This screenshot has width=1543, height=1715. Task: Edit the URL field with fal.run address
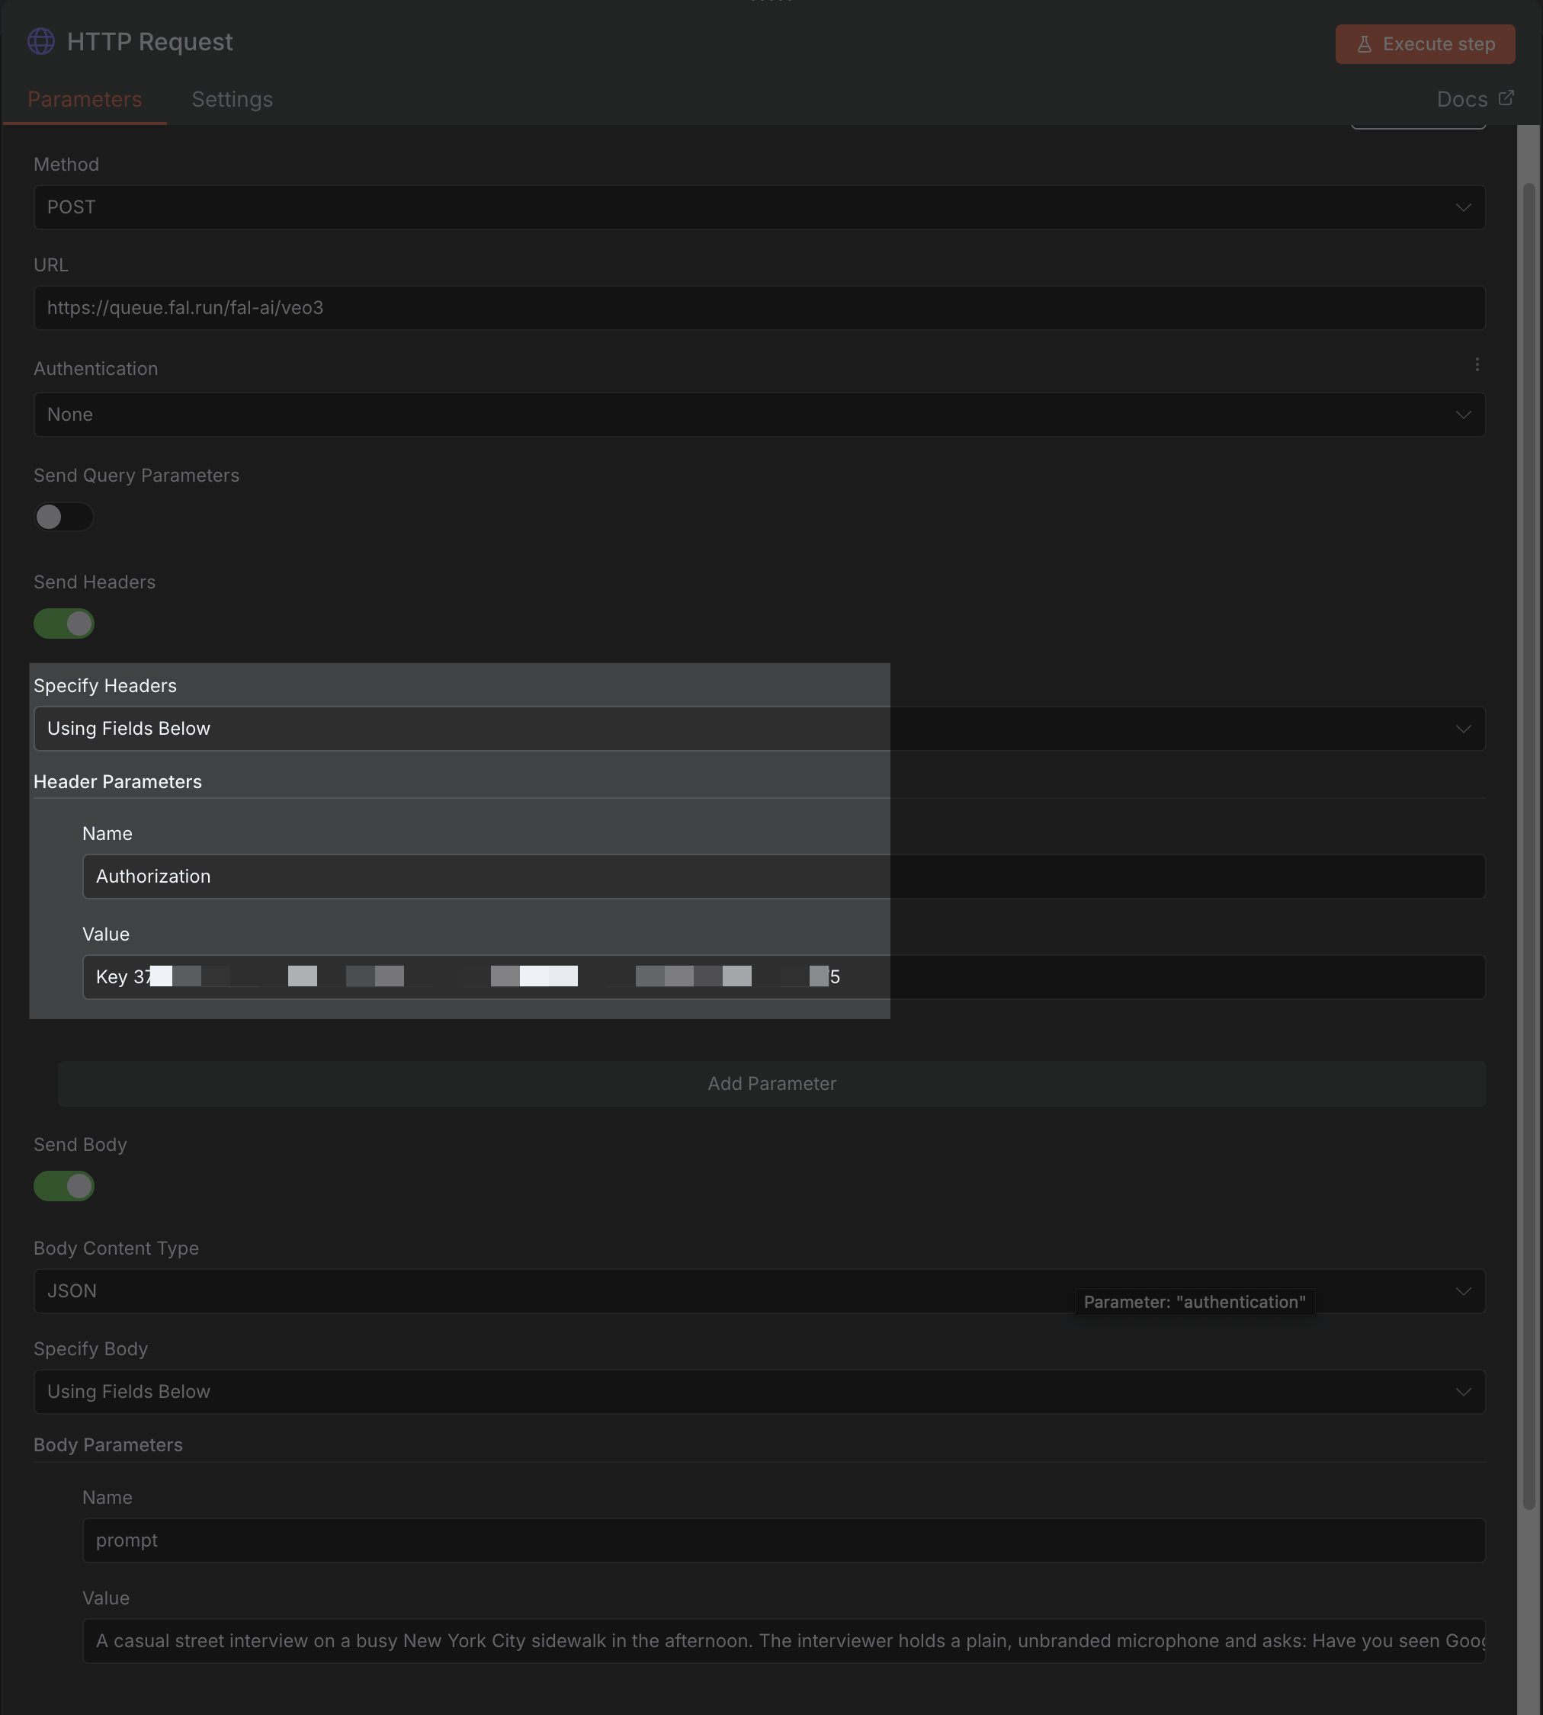[759, 308]
